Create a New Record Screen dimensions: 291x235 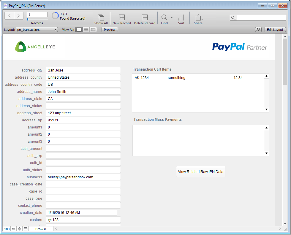pos(121,18)
